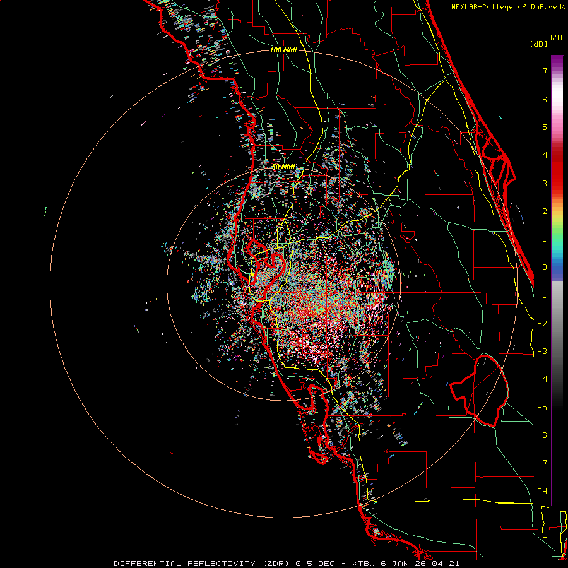The width and height of the screenshot is (568, 568).
Task: Click the [dB] units label
Action: coord(538,44)
